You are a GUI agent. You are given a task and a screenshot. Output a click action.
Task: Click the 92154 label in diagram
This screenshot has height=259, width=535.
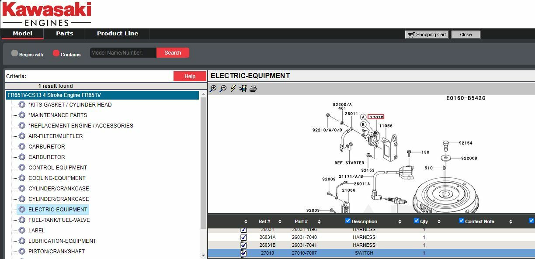(x=466, y=143)
